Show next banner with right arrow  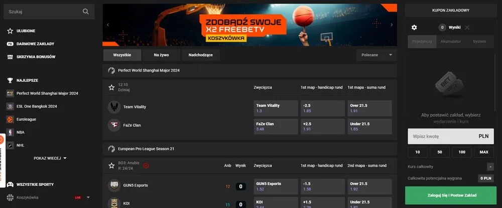pos(391,25)
